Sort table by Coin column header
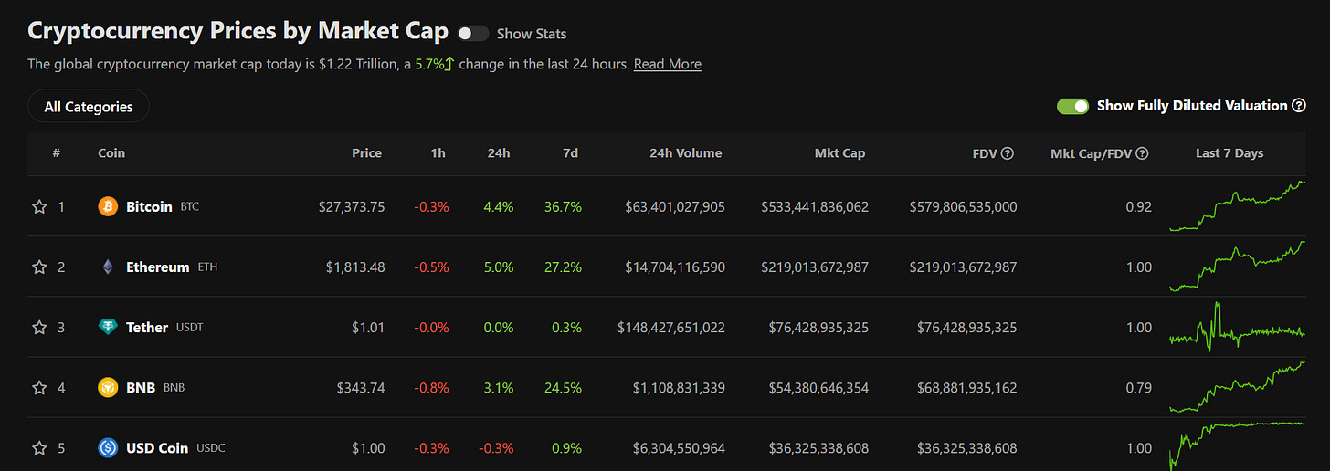 pos(111,153)
